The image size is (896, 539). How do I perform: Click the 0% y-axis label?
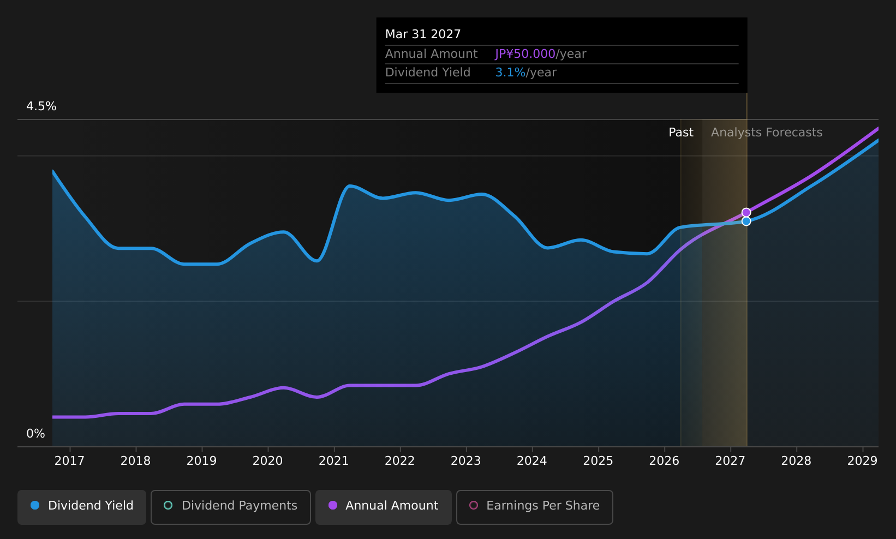point(35,434)
